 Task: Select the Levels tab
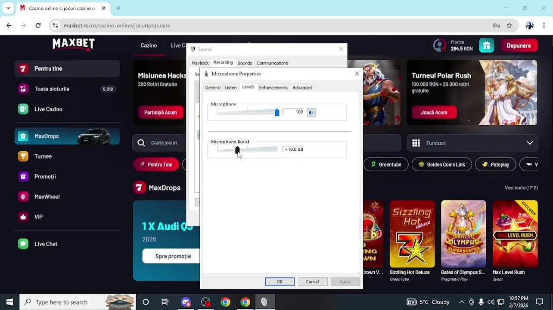tap(248, 87)
